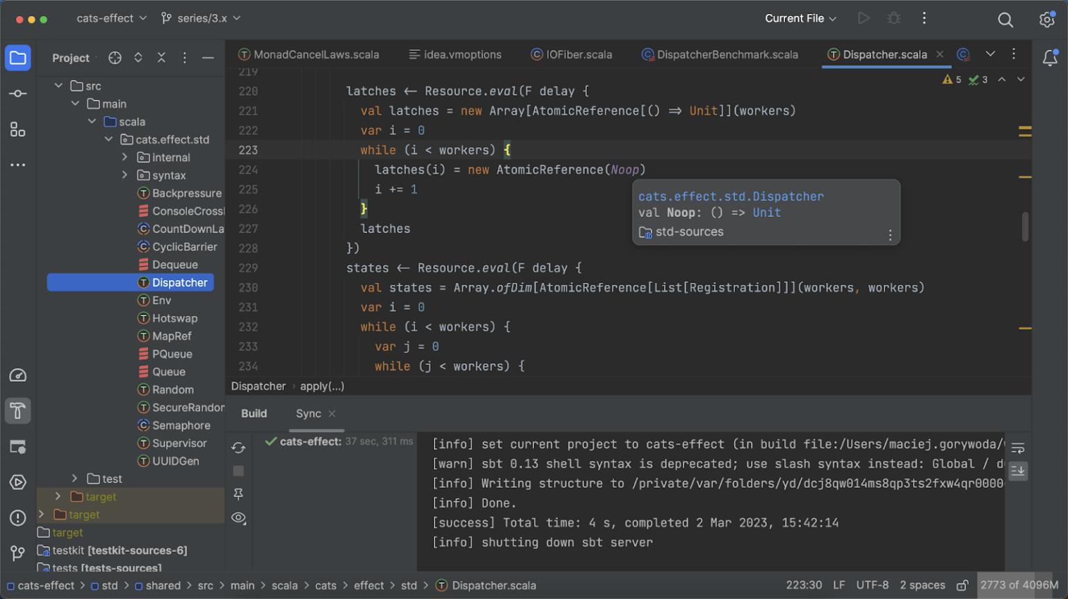
Task: Open IDE settings via the gear icon
Action: click(1046, 19)
